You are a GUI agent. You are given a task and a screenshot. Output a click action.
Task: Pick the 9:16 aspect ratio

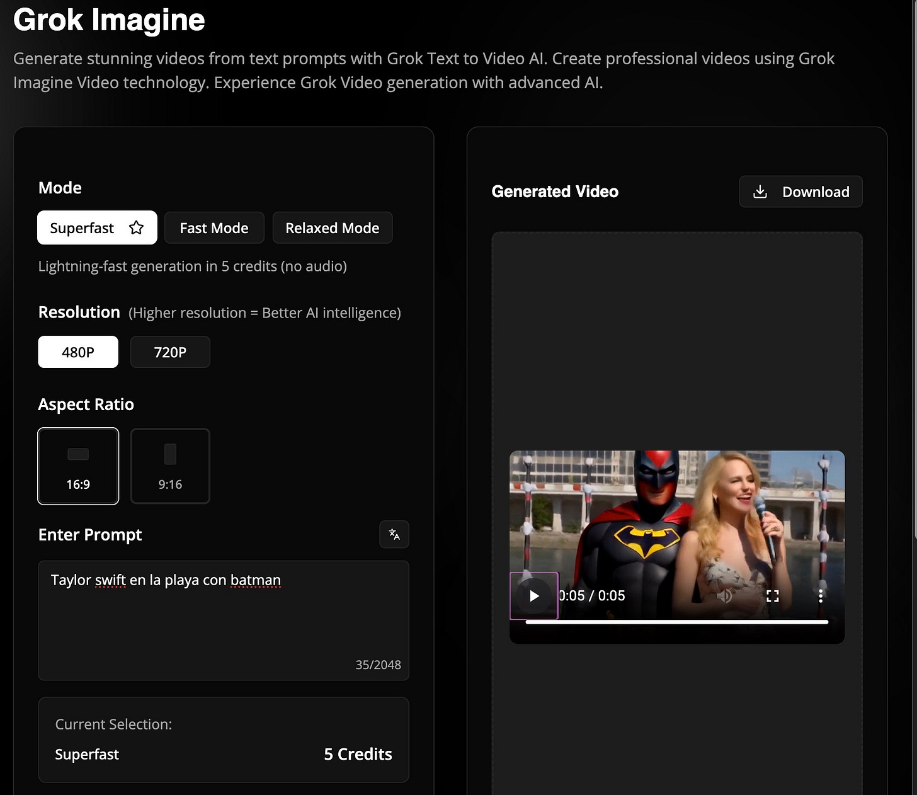pos(170,466)
